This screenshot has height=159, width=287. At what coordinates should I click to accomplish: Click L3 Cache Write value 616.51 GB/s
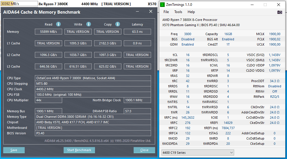click(78, 66)
